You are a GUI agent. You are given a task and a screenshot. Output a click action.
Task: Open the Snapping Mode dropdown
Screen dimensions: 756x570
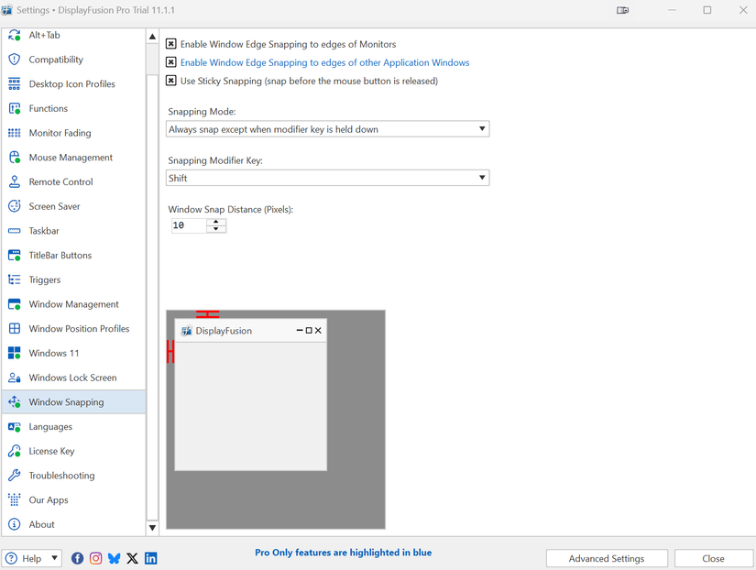[482, 128]
